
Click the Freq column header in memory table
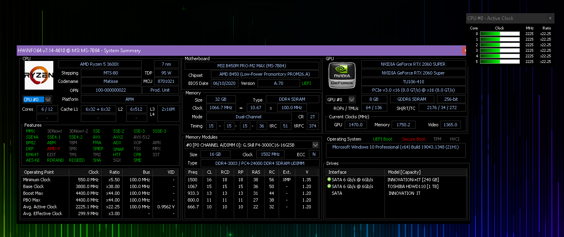[x=193, y=172]
